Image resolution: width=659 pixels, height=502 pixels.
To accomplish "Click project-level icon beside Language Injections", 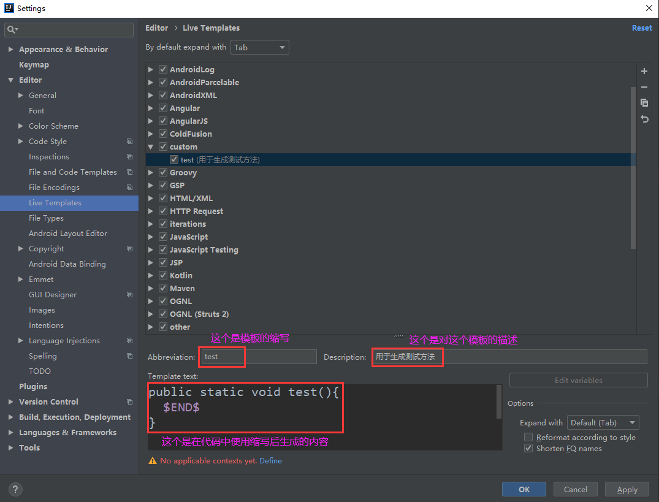I will [129, 341].
